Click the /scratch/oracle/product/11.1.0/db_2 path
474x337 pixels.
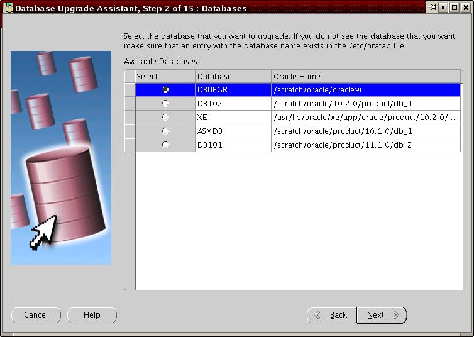(x=366, y=145)
